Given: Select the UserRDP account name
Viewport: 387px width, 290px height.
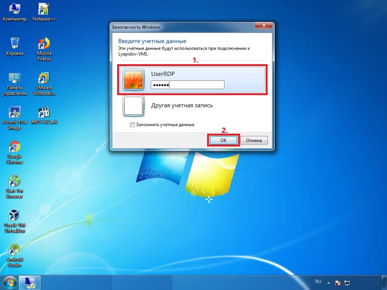Looking at the screenshot, I should coord(163,74).
